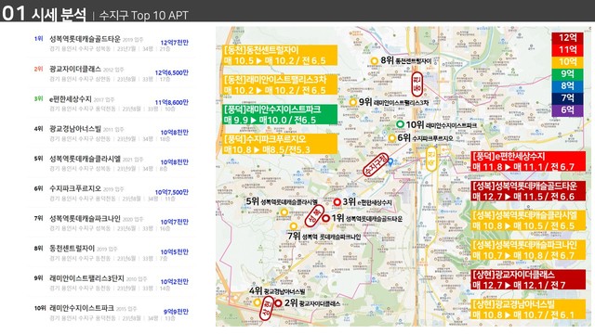The image size is (595, 334).
Task: Select the [풍덕]수지파크푸르지오 info box
Action: coord(280,144)
